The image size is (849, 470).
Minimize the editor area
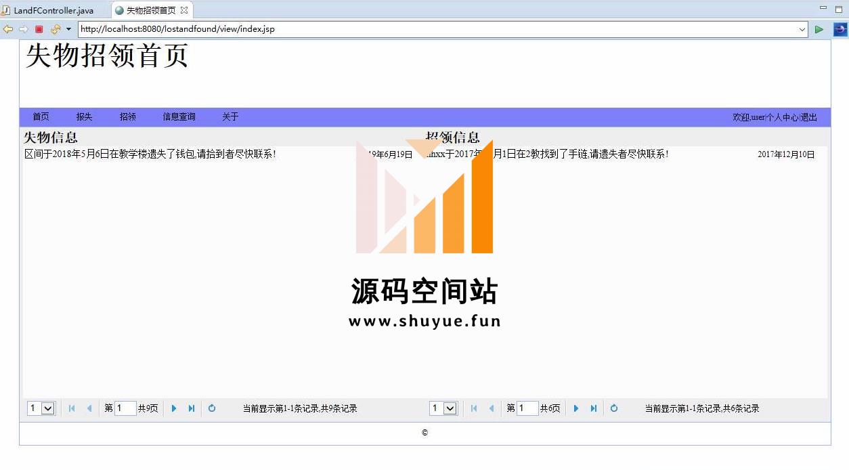click(823, 8)
